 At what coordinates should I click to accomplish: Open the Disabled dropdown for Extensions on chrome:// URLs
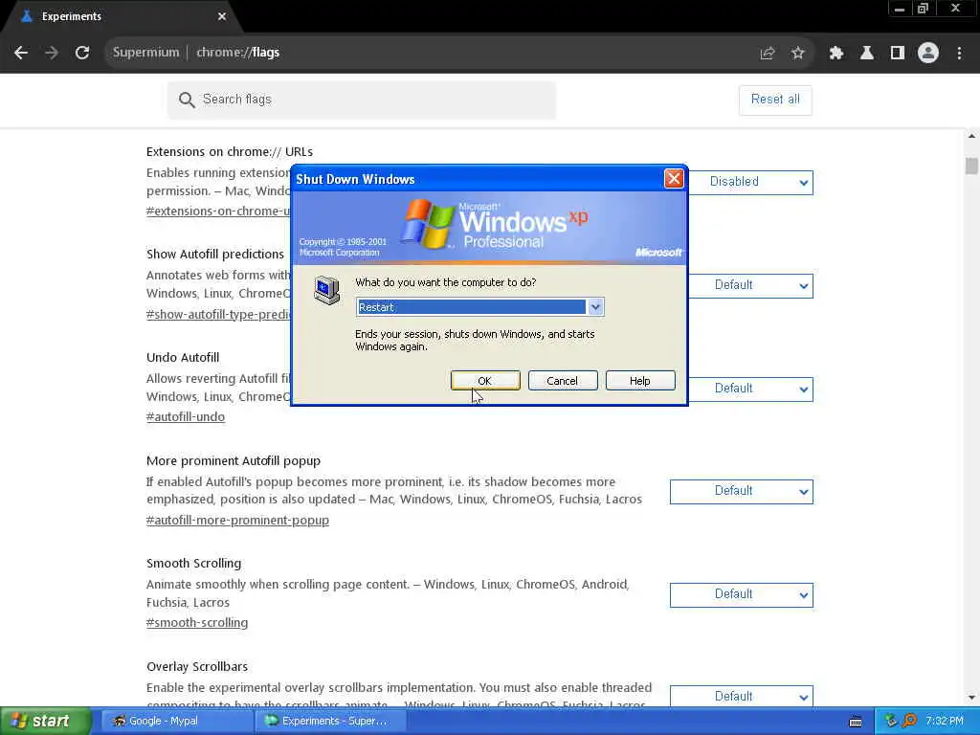pyautogui.click(x=750, y=182)
